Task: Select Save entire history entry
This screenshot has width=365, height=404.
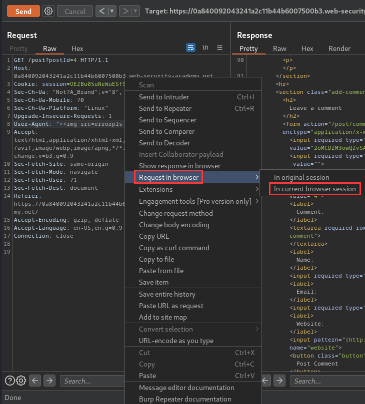Action: click(x=193, y=294)
